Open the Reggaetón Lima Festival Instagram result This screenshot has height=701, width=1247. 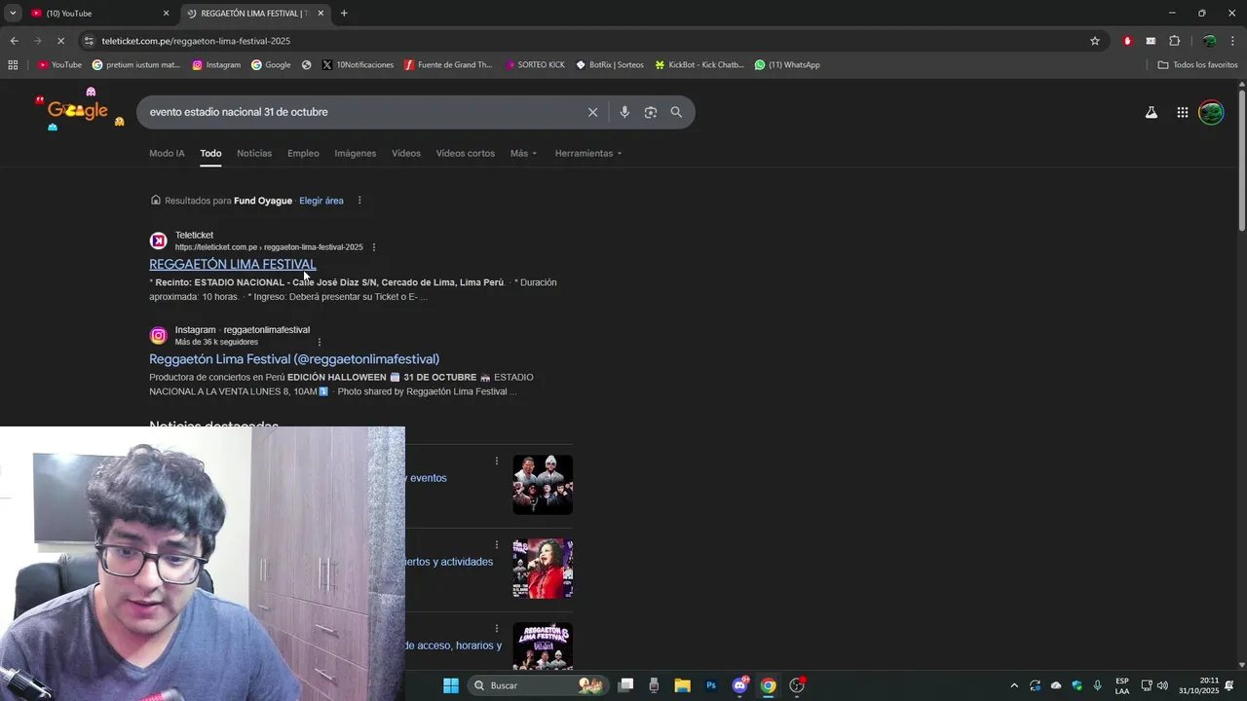tap(294, 359)
